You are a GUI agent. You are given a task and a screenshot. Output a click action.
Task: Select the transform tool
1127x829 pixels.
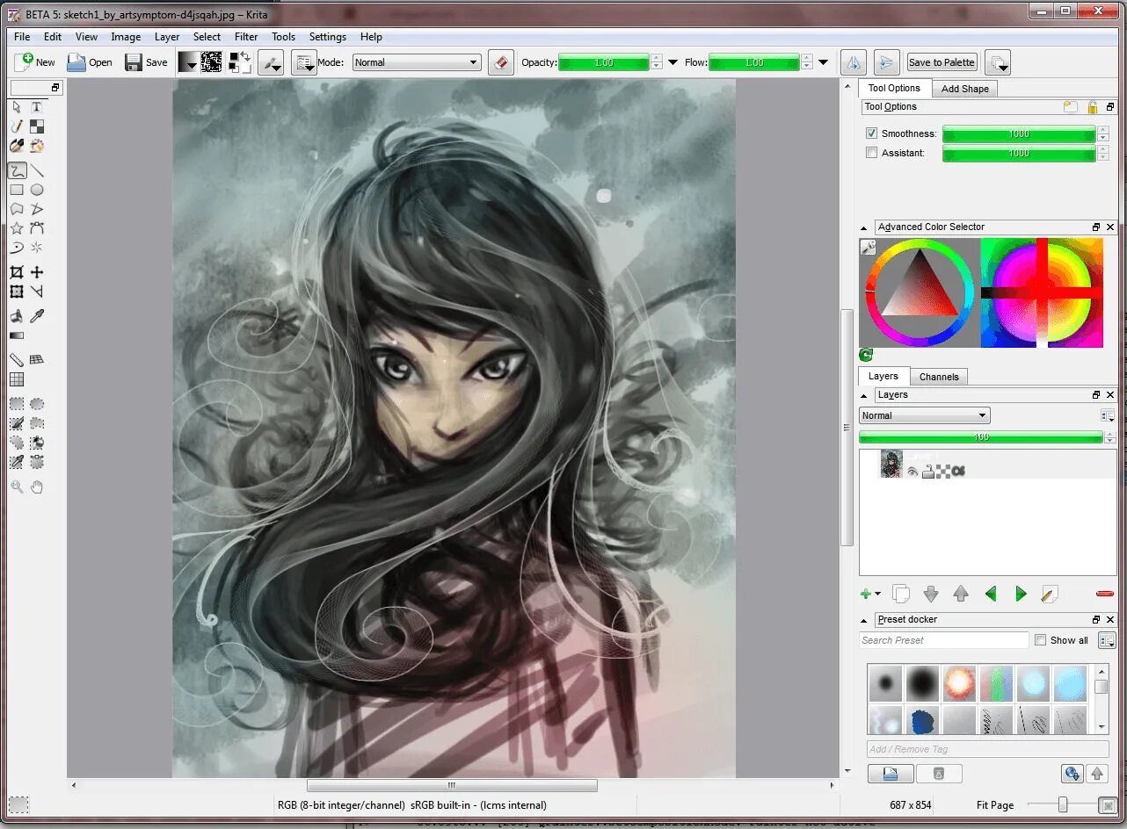tap(17, 292)
